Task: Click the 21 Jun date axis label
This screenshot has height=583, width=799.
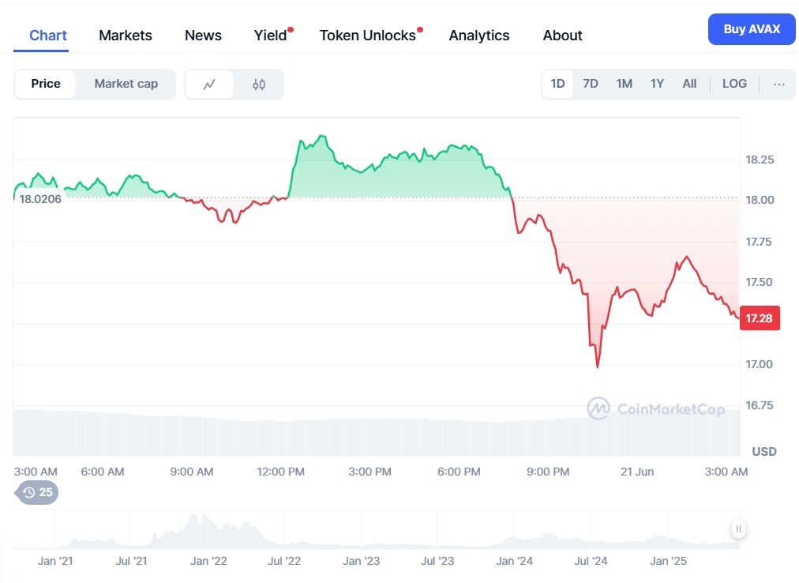Action: 637,472
